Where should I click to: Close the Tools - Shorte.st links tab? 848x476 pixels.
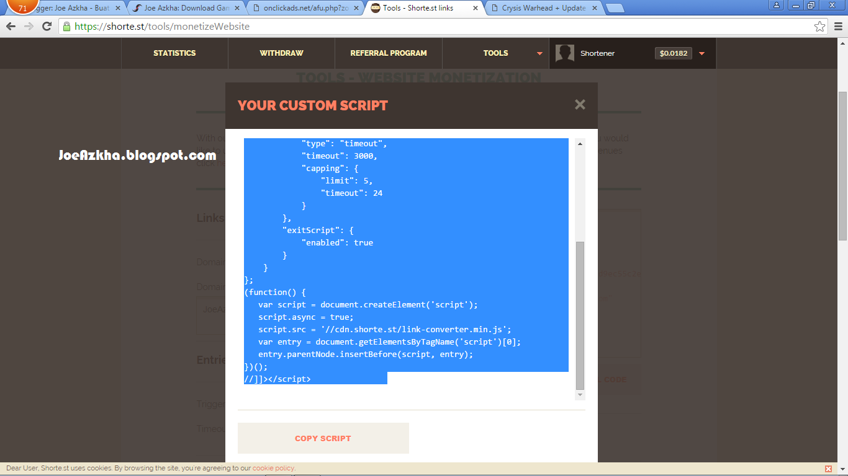(x=476, y=8)
